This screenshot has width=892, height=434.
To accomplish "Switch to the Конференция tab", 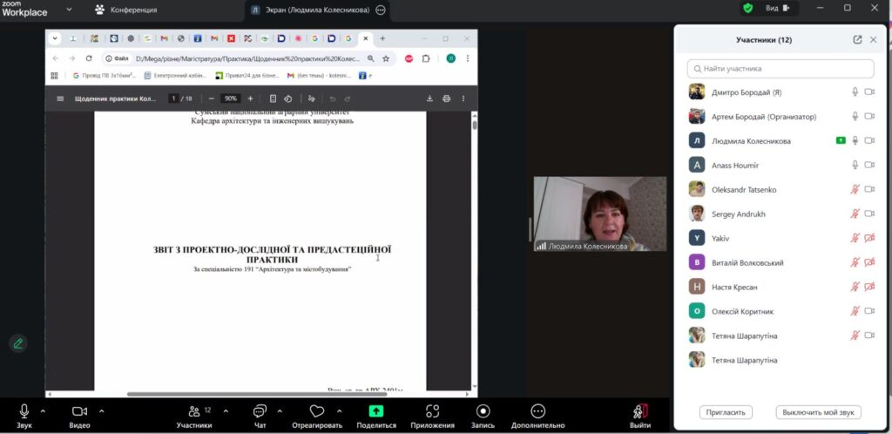I will tap(126, 10).
